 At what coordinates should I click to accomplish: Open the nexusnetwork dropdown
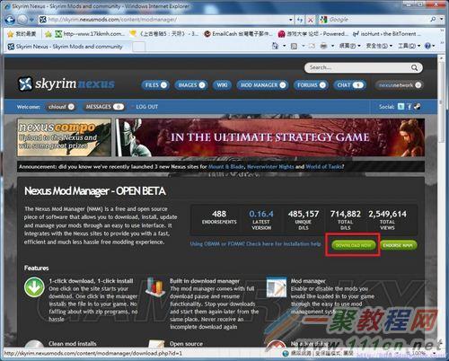pos(418,85)
